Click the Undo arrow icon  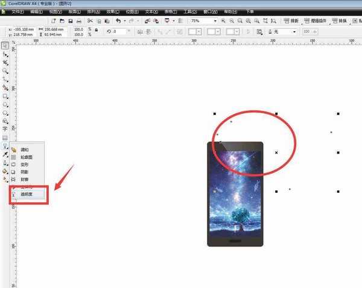coord(118,21)
